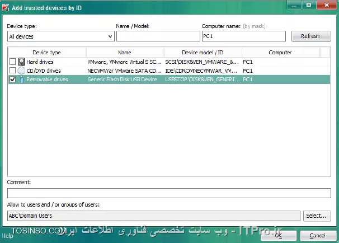Sort by the Device type column header
This screenshot has width=339, height=243.
[x=47, y=53]
